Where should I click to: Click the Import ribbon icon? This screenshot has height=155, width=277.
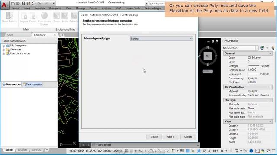coord(24,18)
